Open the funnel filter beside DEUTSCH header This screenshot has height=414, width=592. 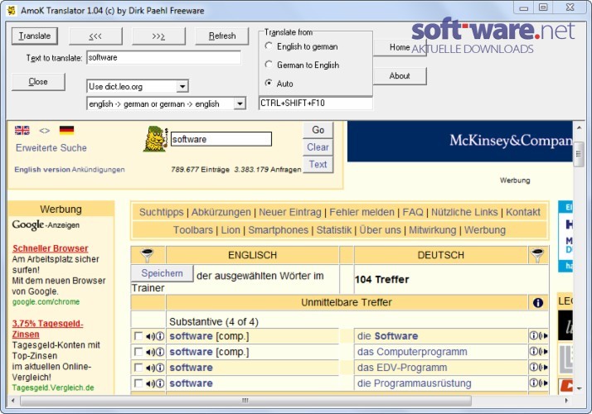pyautogui.click(x=537, y=255)
